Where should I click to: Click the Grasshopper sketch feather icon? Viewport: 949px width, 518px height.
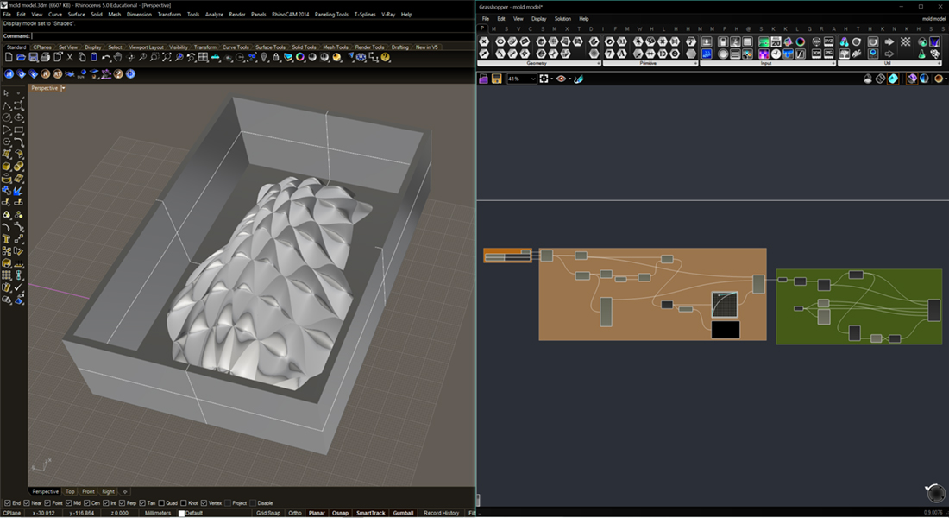pyautogui.click(x=579, y=79)
